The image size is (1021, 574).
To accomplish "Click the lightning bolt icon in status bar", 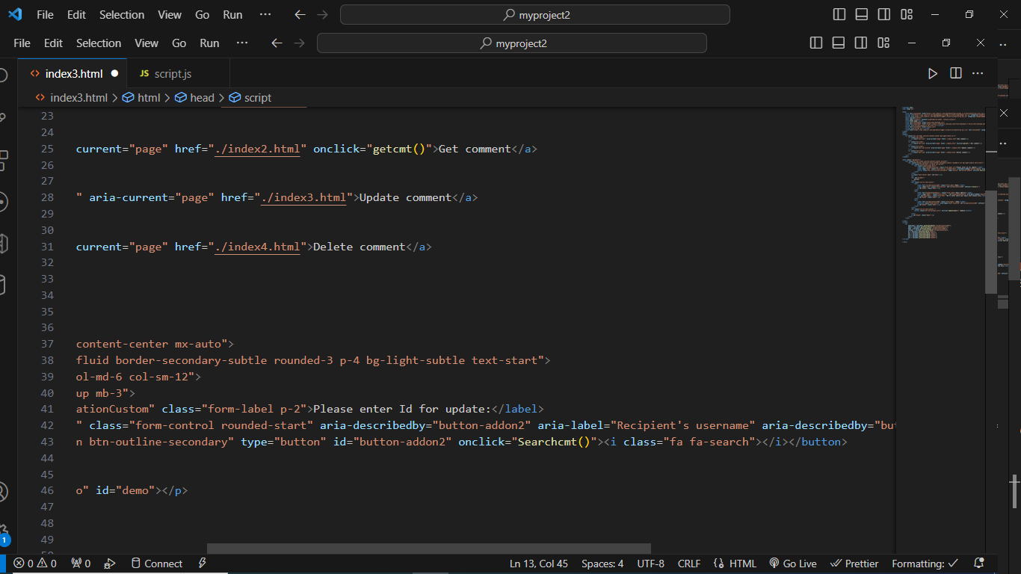I will click(203, 564).
